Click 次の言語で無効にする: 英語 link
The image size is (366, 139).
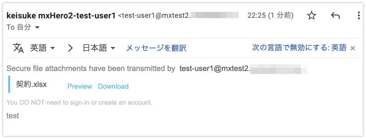pos(299,48)
